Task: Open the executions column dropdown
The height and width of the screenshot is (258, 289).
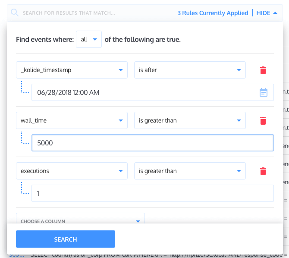Action: (x=72, y=171)
